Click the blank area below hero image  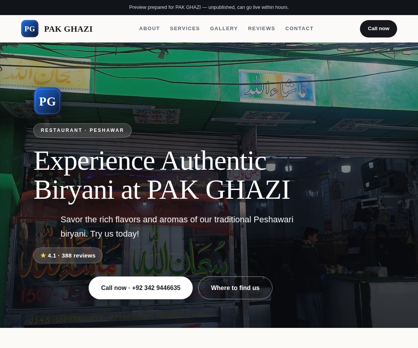209,338
